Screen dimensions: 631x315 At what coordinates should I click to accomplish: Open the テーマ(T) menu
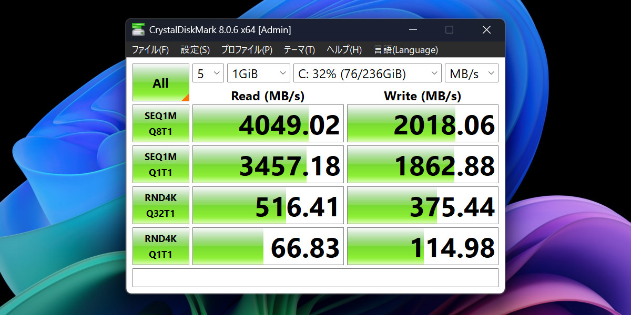[298, 50]
